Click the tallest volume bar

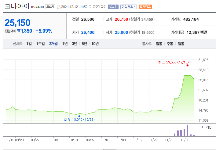pos(187,131)
